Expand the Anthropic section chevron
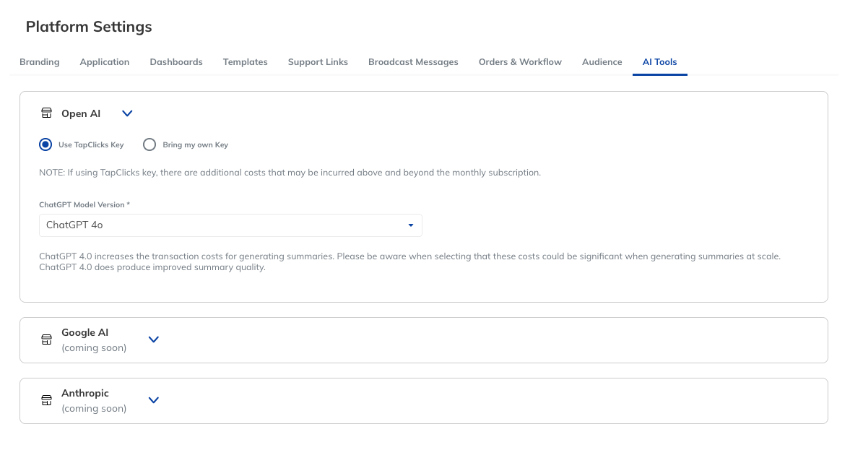The width and height of the screenshot is (850, 450). coord(153,400)
